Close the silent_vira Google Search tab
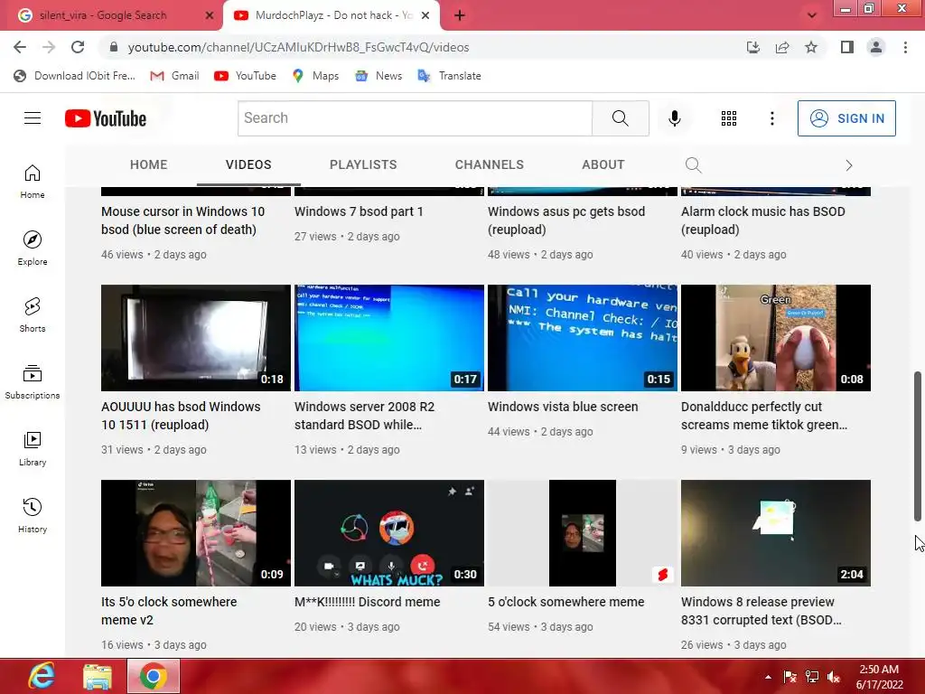 pyautogui.click(x=210, y=15)
